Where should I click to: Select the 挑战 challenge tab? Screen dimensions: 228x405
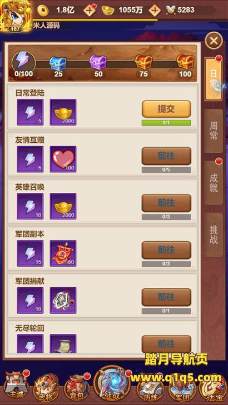[x=214, y=234]
